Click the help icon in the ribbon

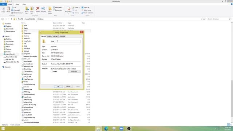[x=232, y=4]
